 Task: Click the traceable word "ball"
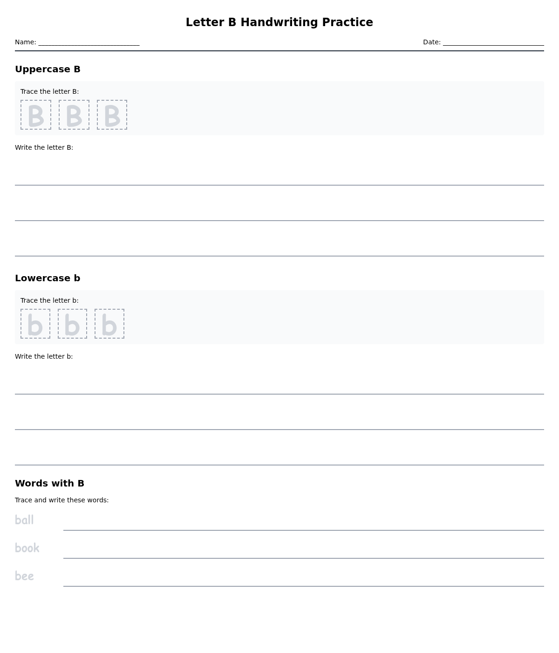24,520
